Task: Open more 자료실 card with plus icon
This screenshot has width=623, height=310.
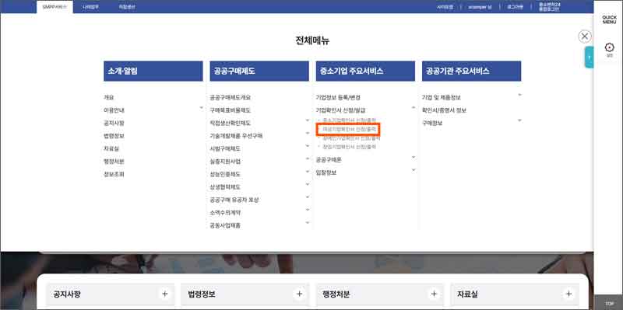Action: pos(569,294)
